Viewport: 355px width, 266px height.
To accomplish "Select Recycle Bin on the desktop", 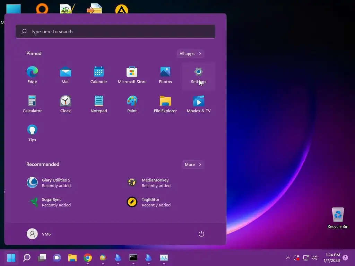I will (338, 218).
